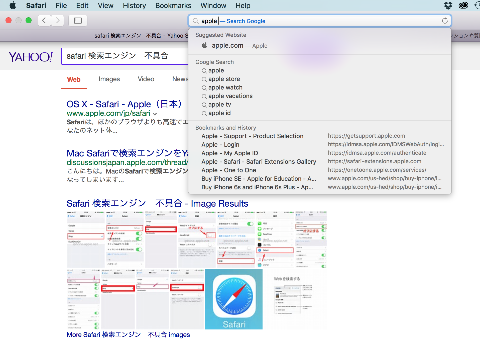
Task: Choose the 'apple watch' search suggestion
Action: click(x=225, y=88)
